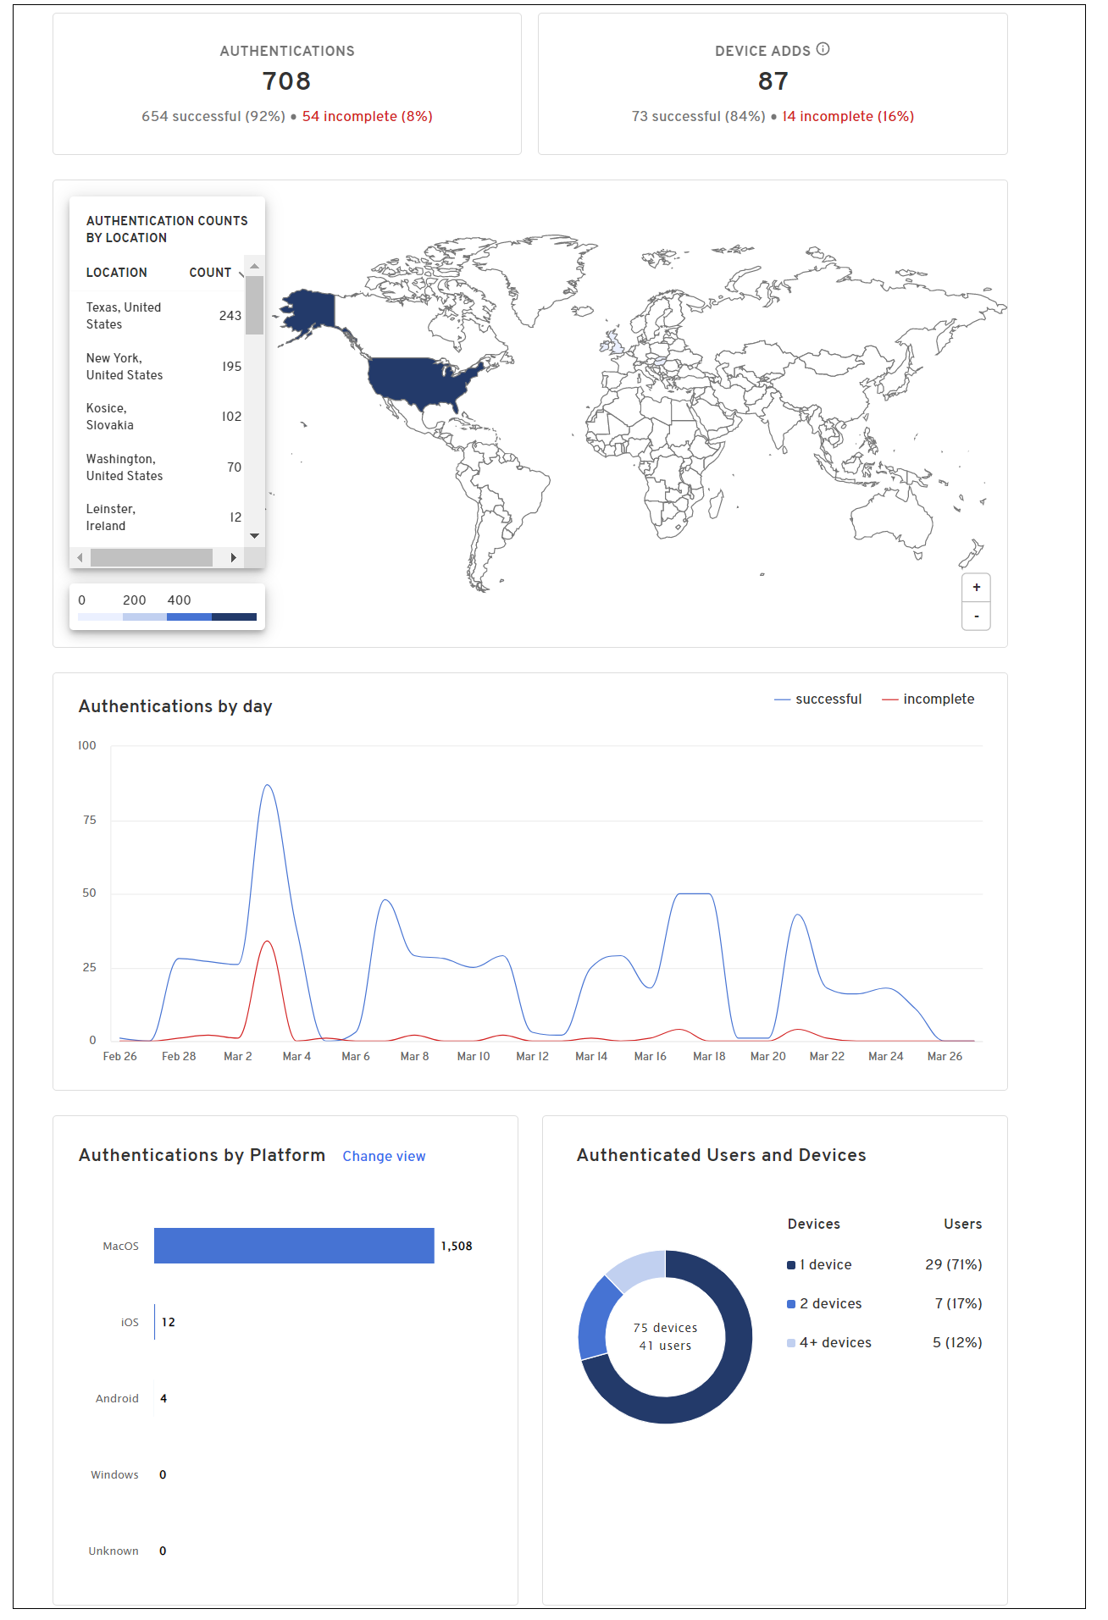1108x1620 pixels.
Task: Toggle the successful series in chart legend
Action: click(x=818, y=699)
